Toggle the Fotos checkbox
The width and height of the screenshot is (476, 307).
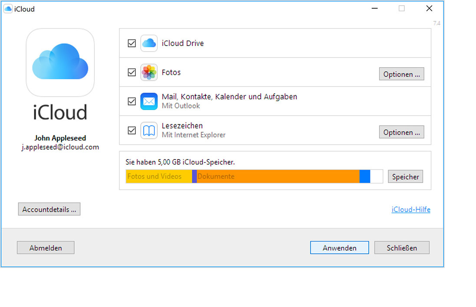click(132, 72)
